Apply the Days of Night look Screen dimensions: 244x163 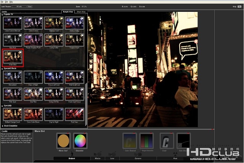33,77
